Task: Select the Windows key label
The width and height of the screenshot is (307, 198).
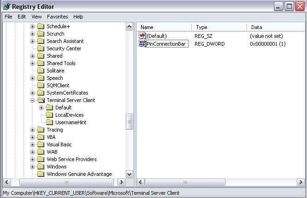Action: (57, 167)
